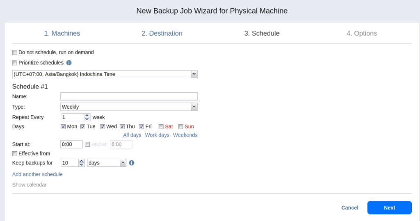The image size is (420, 221).
Task: Click info icon next to Keep backups
Action: pyautogui.click(x=132, y=163)
